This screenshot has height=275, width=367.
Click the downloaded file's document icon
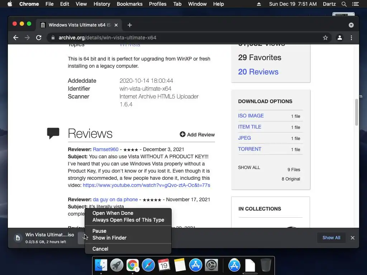pos(18,238)
